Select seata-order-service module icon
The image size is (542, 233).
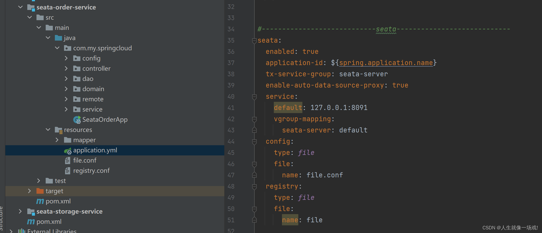31,7
